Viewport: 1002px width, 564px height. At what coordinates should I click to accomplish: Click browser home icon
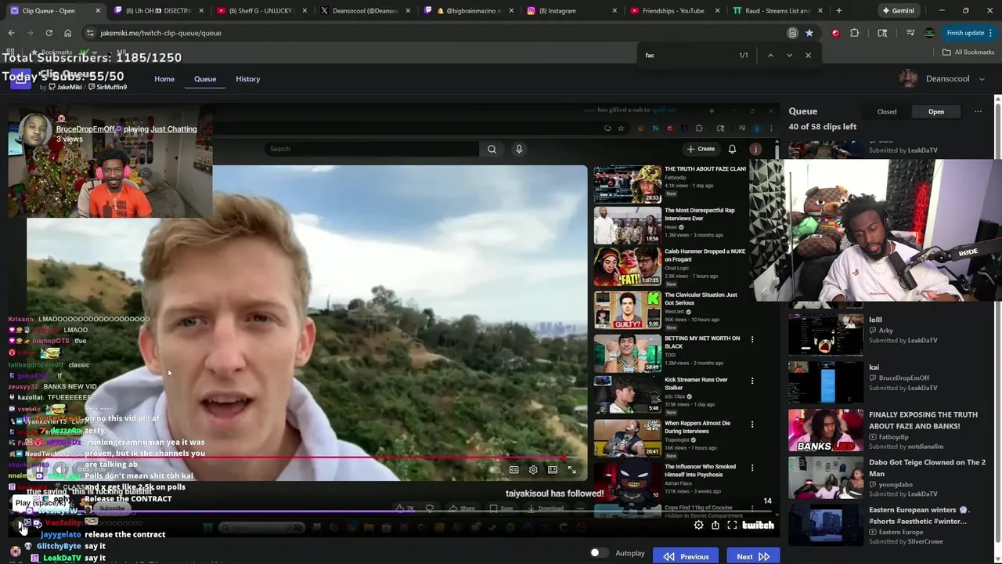67,33
